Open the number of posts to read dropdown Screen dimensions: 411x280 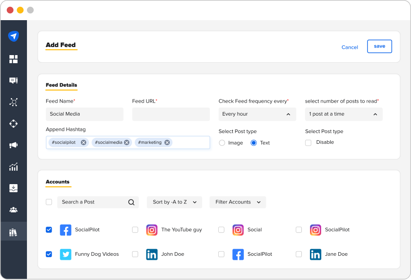click(343, 114)
